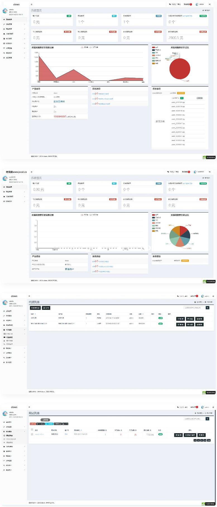The image size is (217, 507).
Task: Click the 新增代理 button
Action: coord(35,308)
